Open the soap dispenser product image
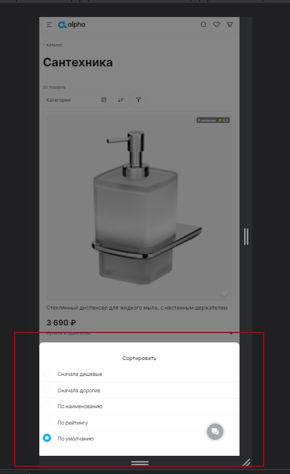 pos(139,207)
